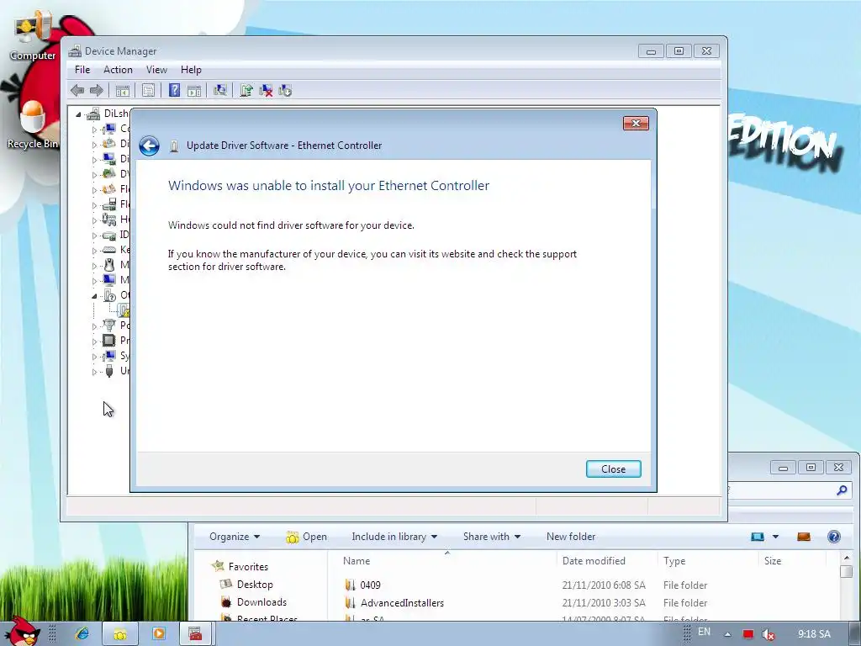Open Share with dropdown in Explorer
The image size is (861, 646).
[x=491, y=537]
